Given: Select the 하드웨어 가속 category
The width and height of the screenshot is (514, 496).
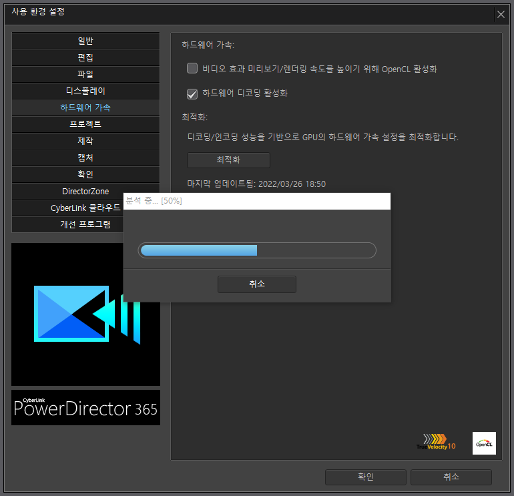Looking at the screenshot, I should [x=85, y=107].
